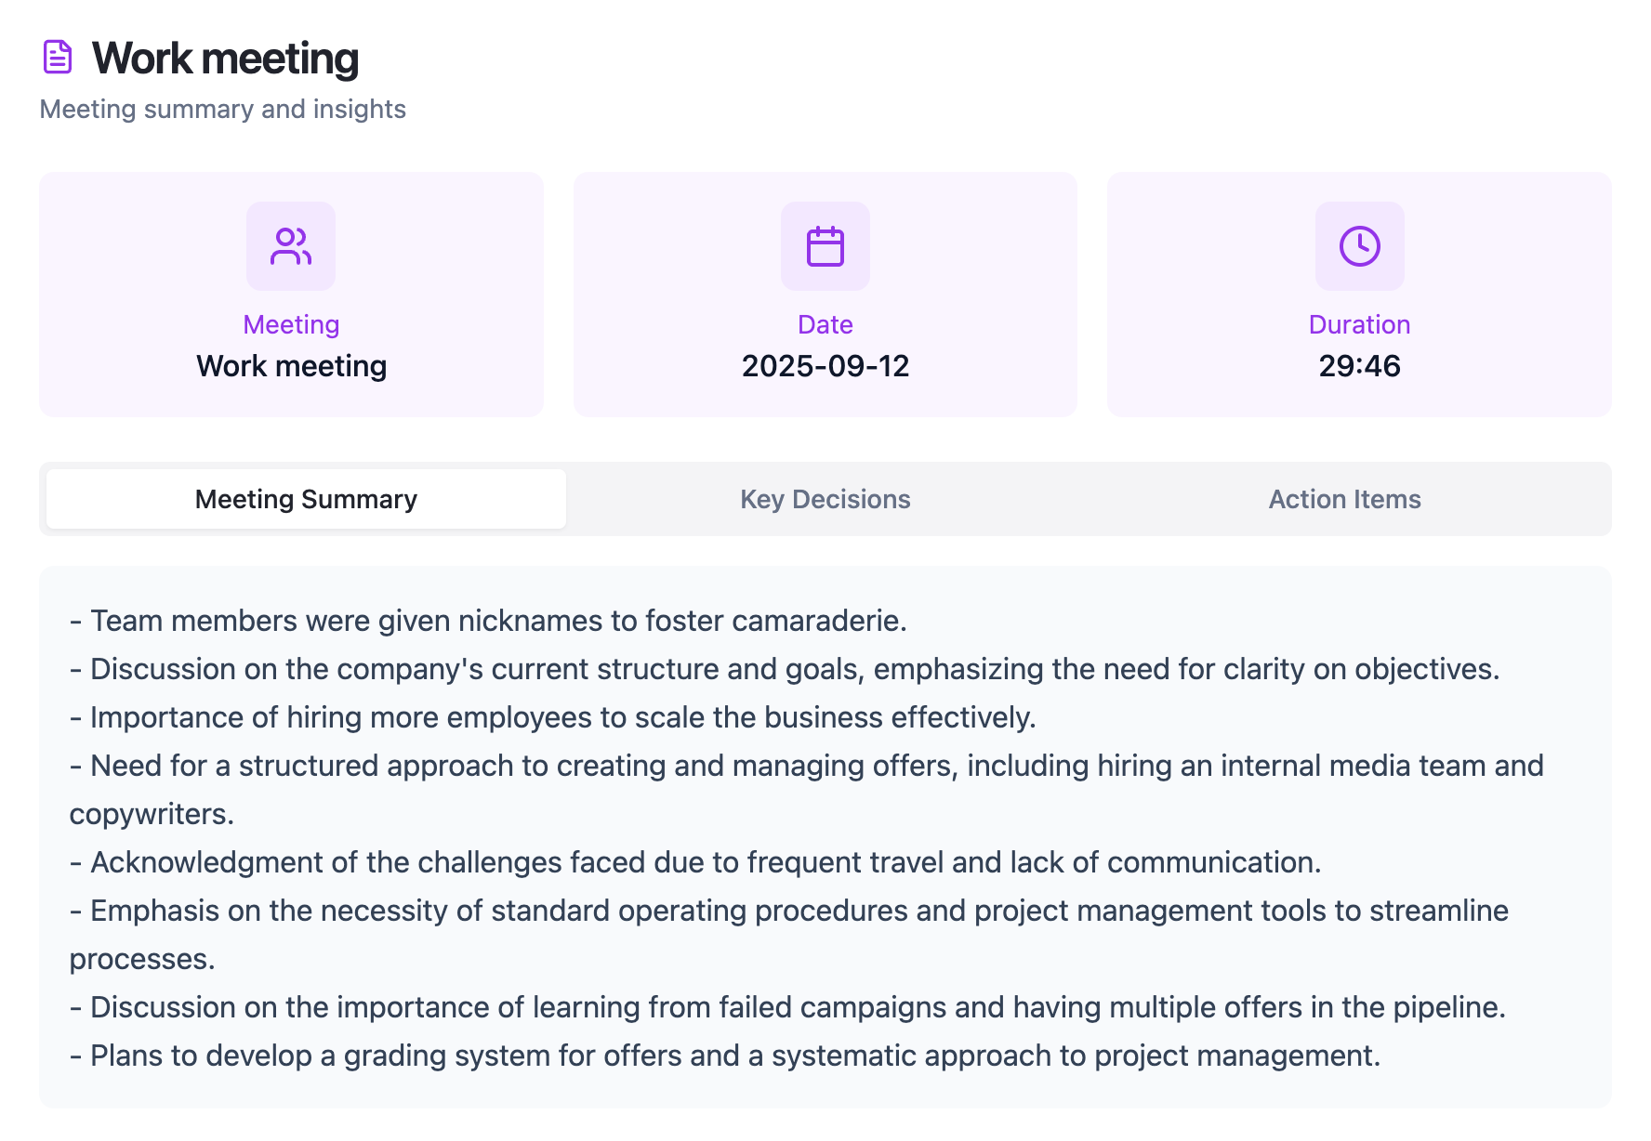Click the nicknames and camaraderie summary line
1651x1141 pixels.
point(488,621)
